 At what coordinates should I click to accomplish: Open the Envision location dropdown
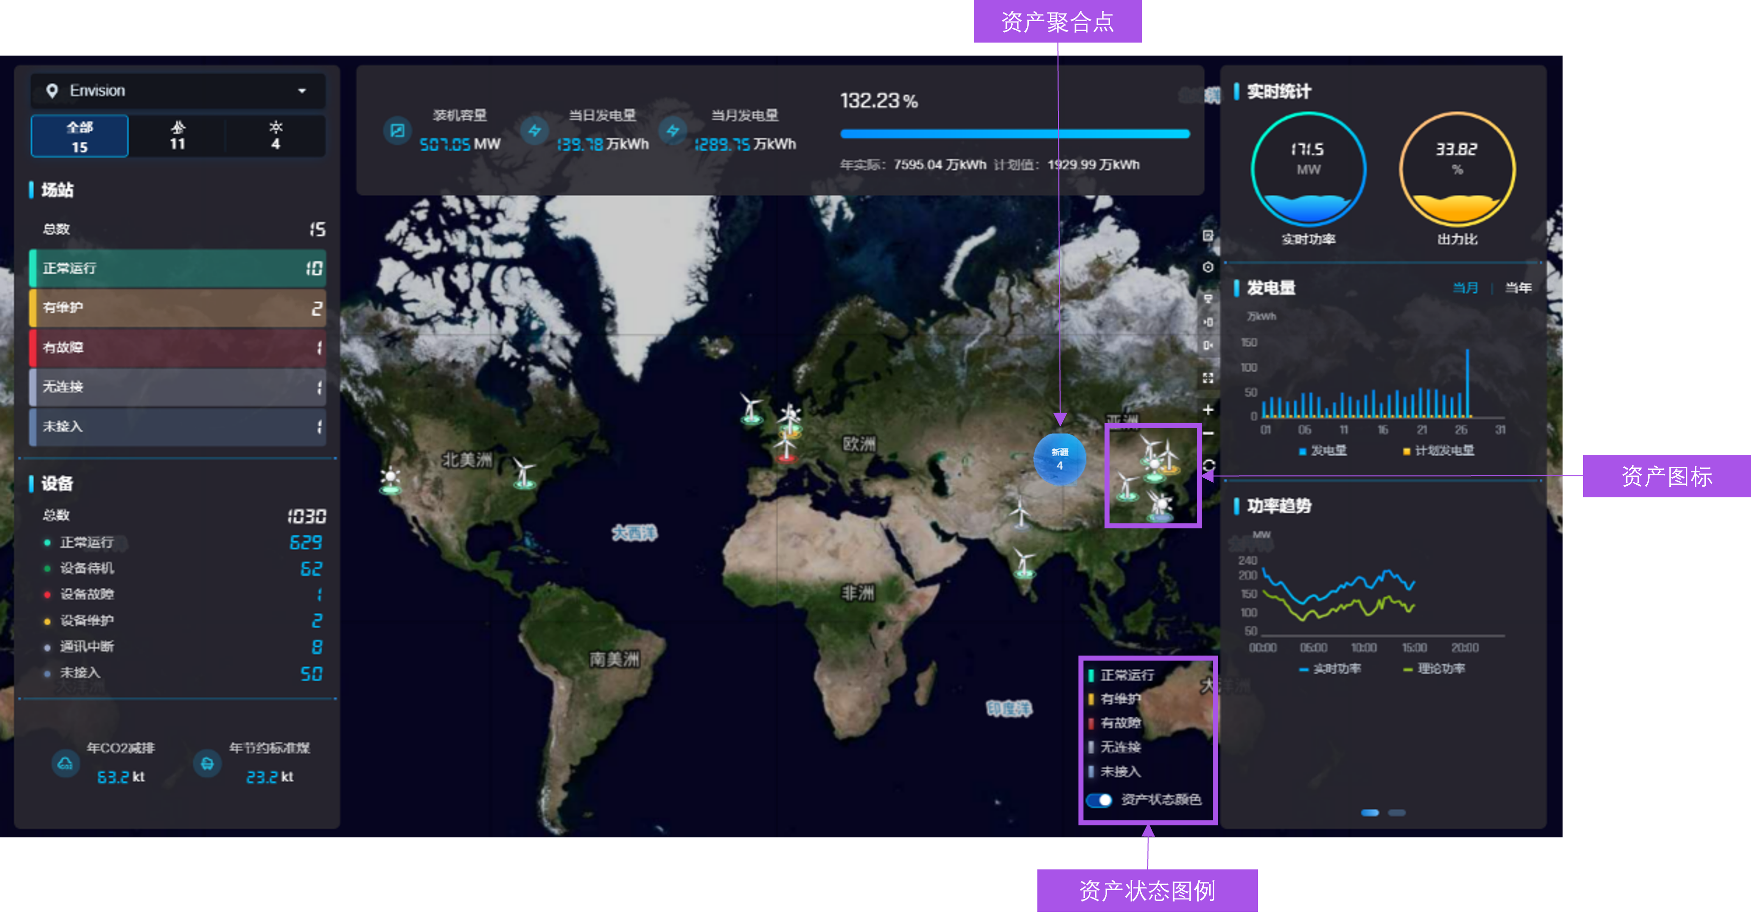point(304,90)
